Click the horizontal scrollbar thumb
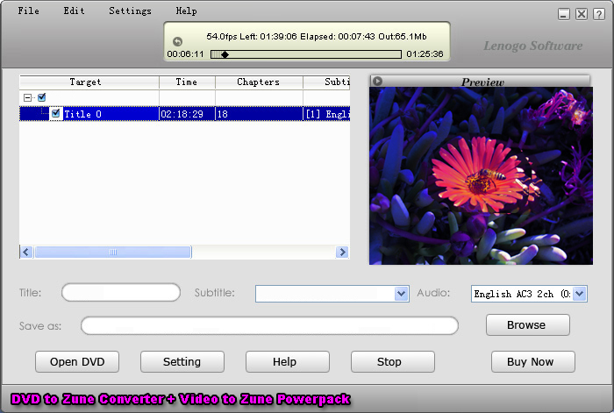 pos(113,253)
